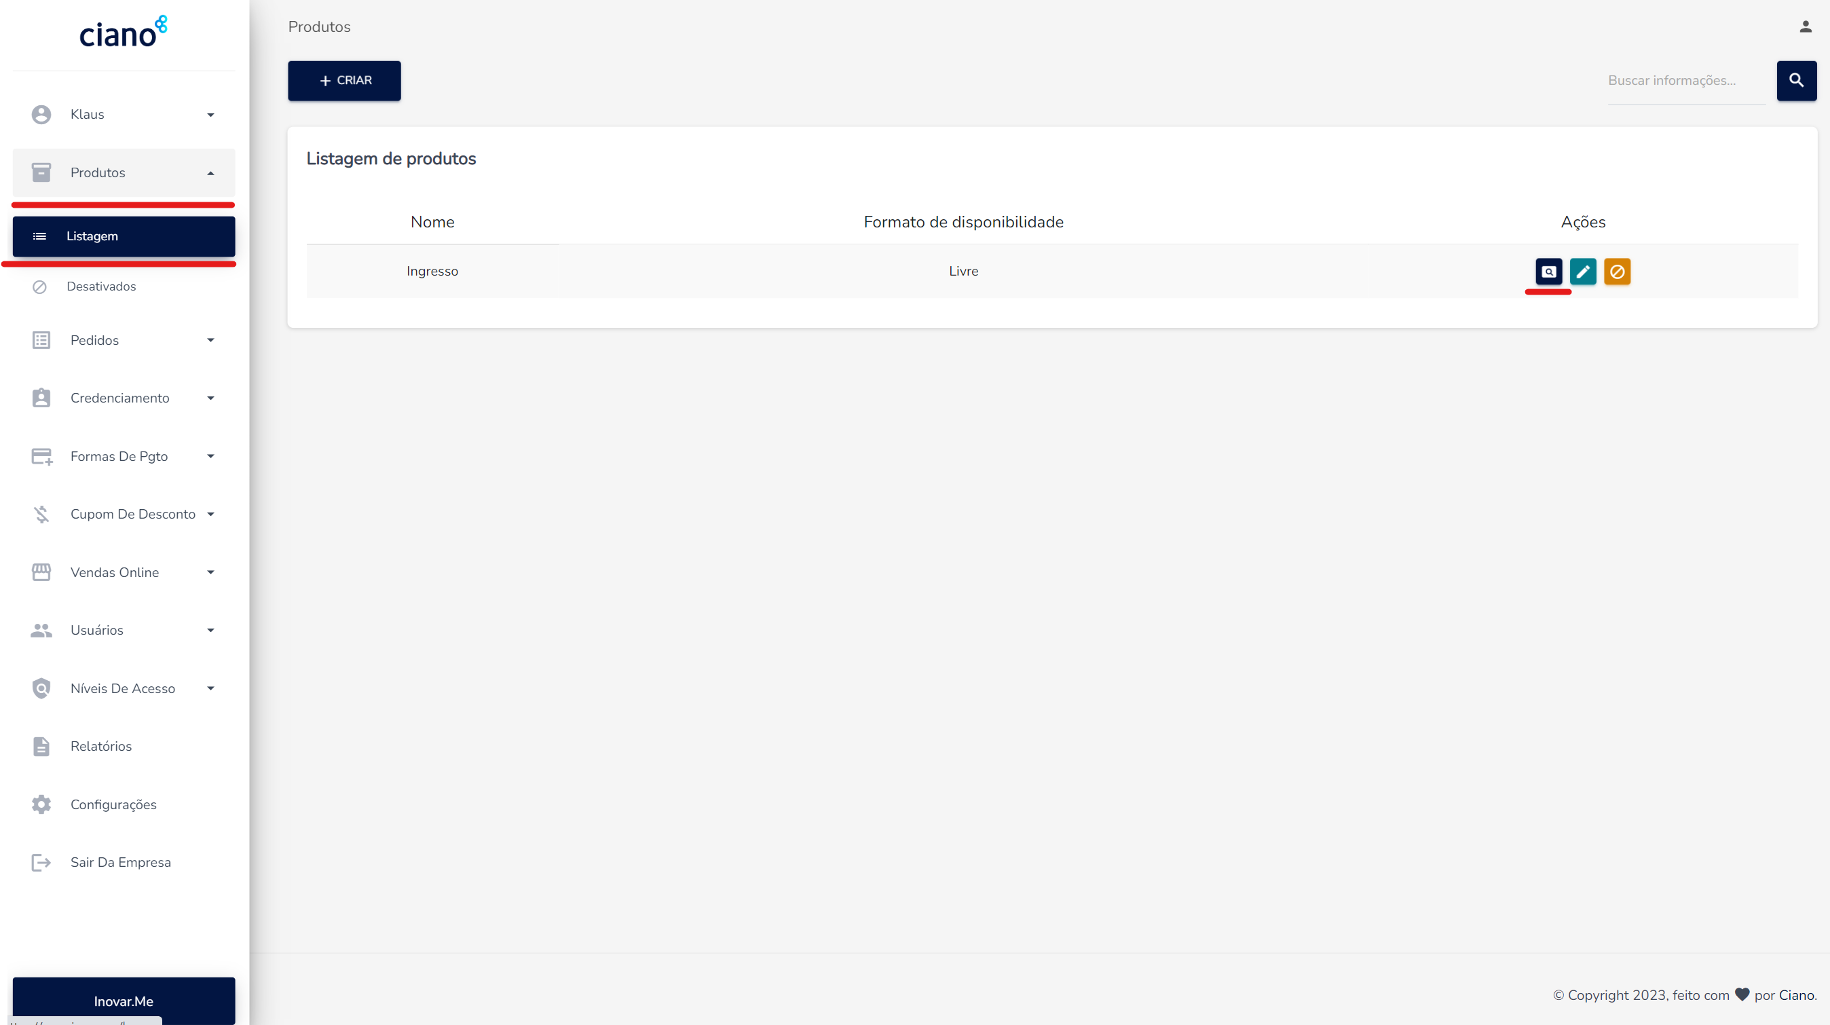Click the orange deactivate icon for Ingresso

coord(1617,272)
